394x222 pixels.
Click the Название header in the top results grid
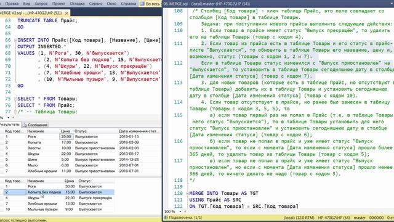[36, 131]
